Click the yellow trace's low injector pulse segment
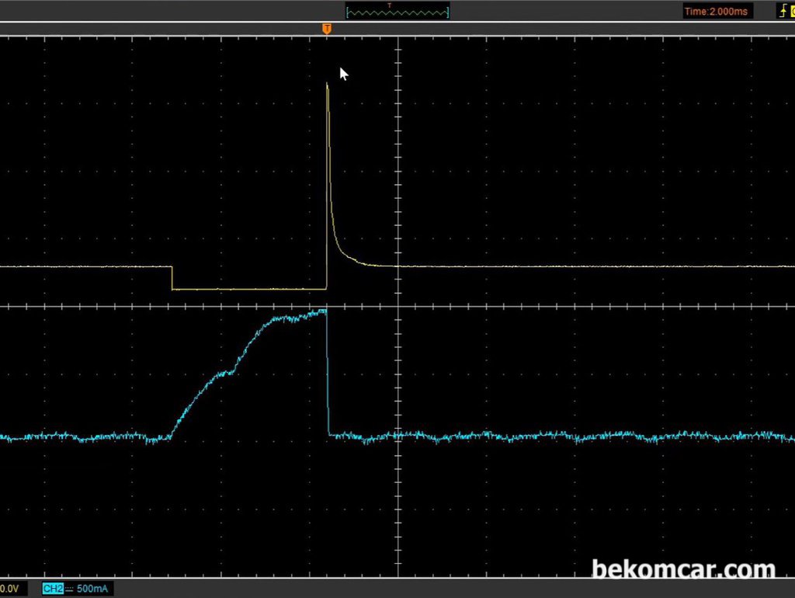Viewport: 795px width, 598px height. [249, 289]
